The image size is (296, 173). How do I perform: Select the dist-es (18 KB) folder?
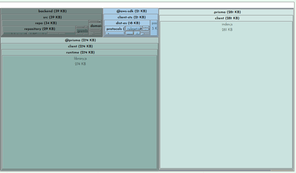pyautogui.click(x=127, y=23)
